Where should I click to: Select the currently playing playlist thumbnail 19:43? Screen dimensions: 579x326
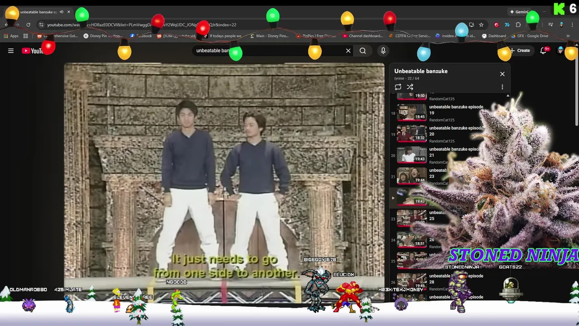click(412, 197)
